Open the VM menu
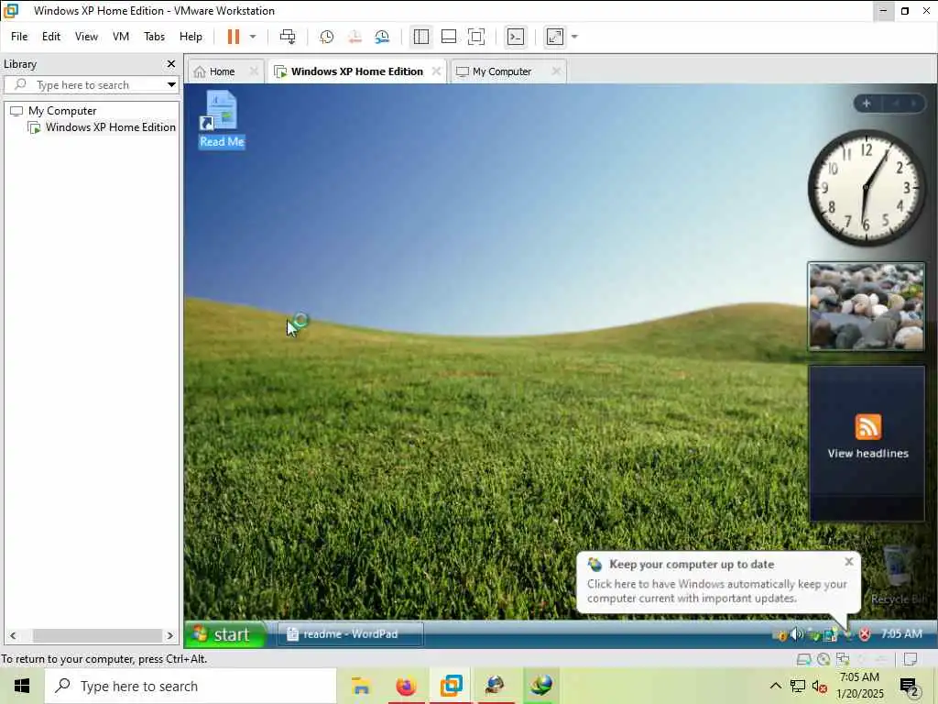This screenshot has width=938, height=704. (x=121, y=37)
